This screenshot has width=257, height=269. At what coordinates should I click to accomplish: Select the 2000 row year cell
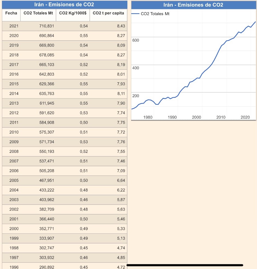(14, 228)
